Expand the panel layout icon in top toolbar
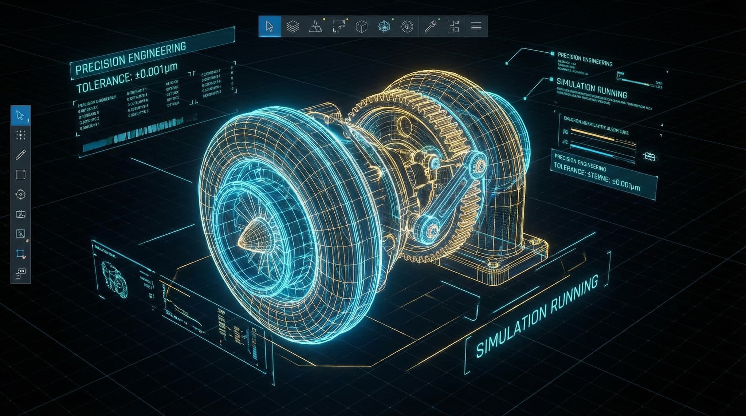Screen dimensions: 746x416 click(453, 27)
